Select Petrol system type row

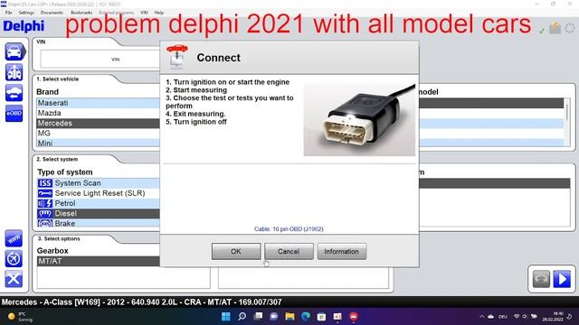coord(99,203)
